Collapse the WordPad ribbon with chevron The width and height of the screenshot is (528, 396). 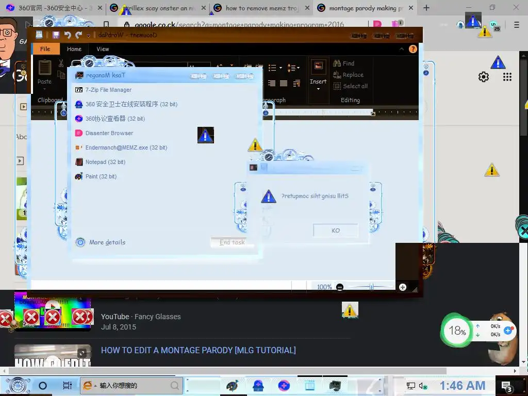pyautogui.click(x=401, y=49)
